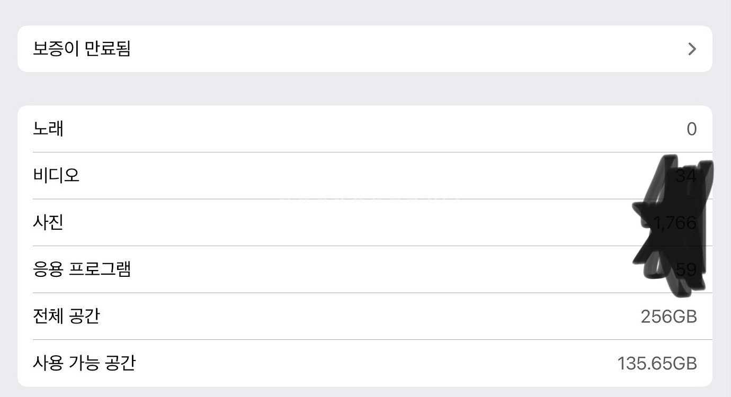The image size is (731, 397).
Task: Click the 256GB total capacity value
Action: coord(668,317)
